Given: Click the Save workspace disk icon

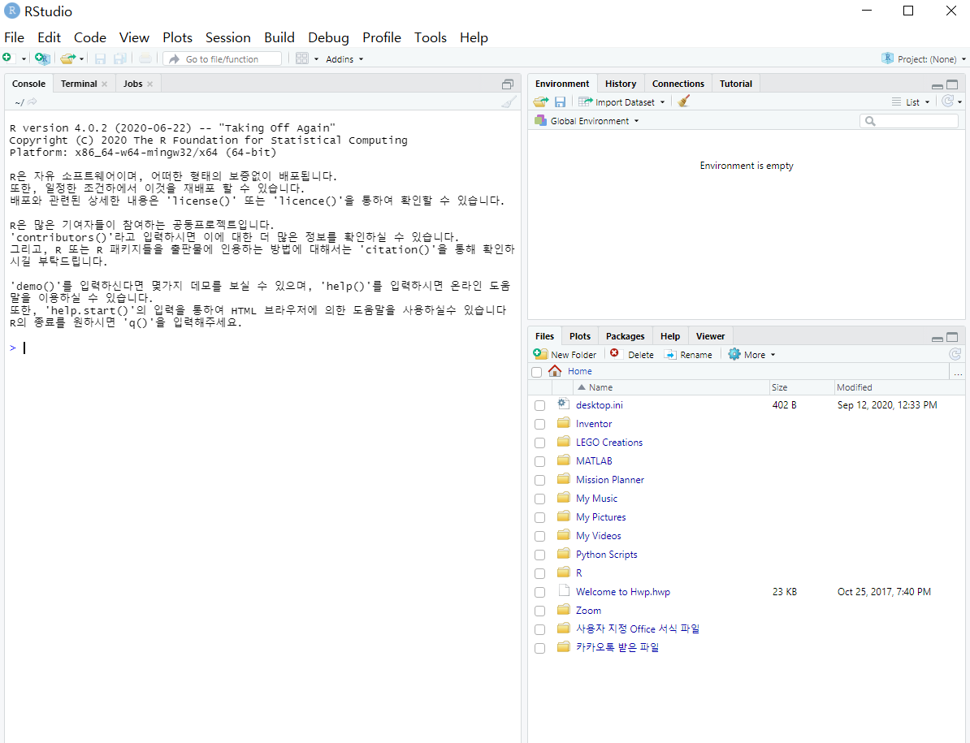Looking at the screenshot, I should (560, 102).
